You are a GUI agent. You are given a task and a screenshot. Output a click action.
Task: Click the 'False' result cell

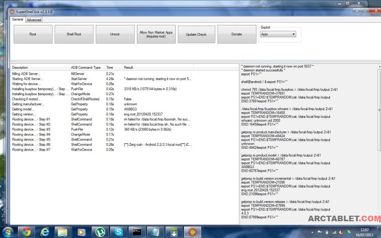click(x=128, y=99)
